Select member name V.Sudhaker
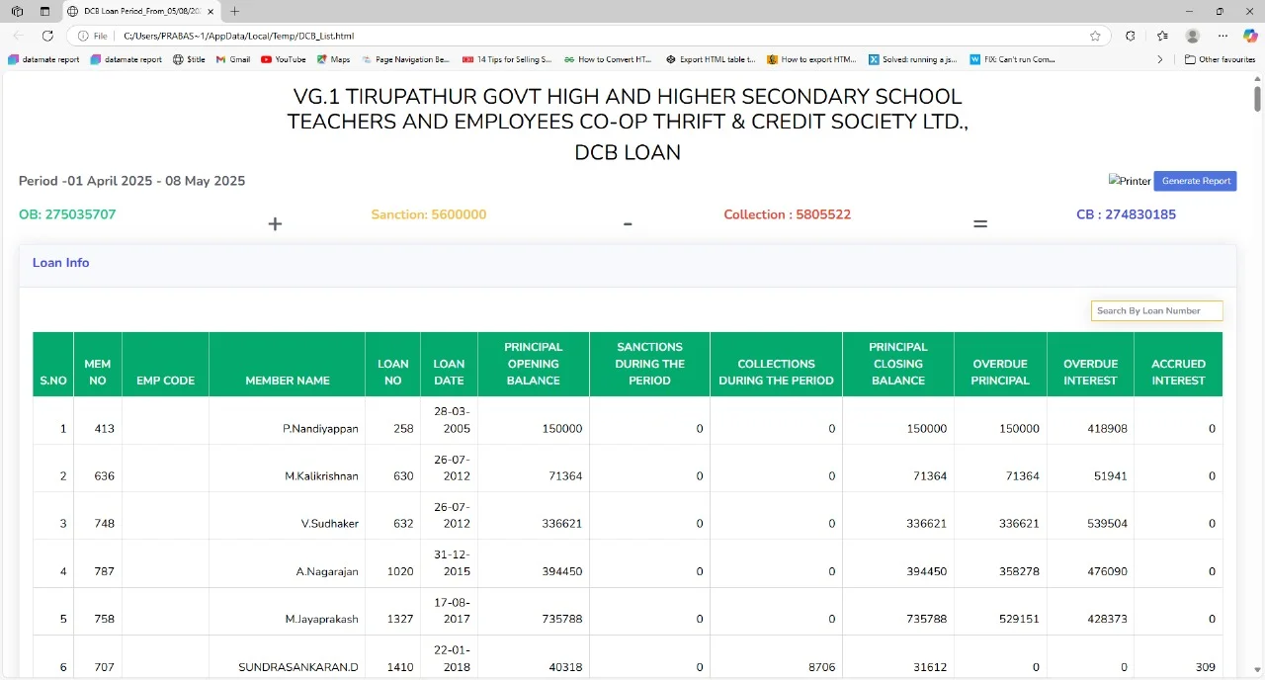The height and width of the screenshot is (680, 1265). click(x=330, y=524)
